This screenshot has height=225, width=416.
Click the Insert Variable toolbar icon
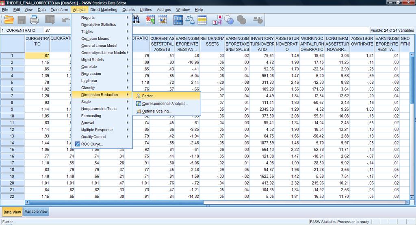[162, 20]
